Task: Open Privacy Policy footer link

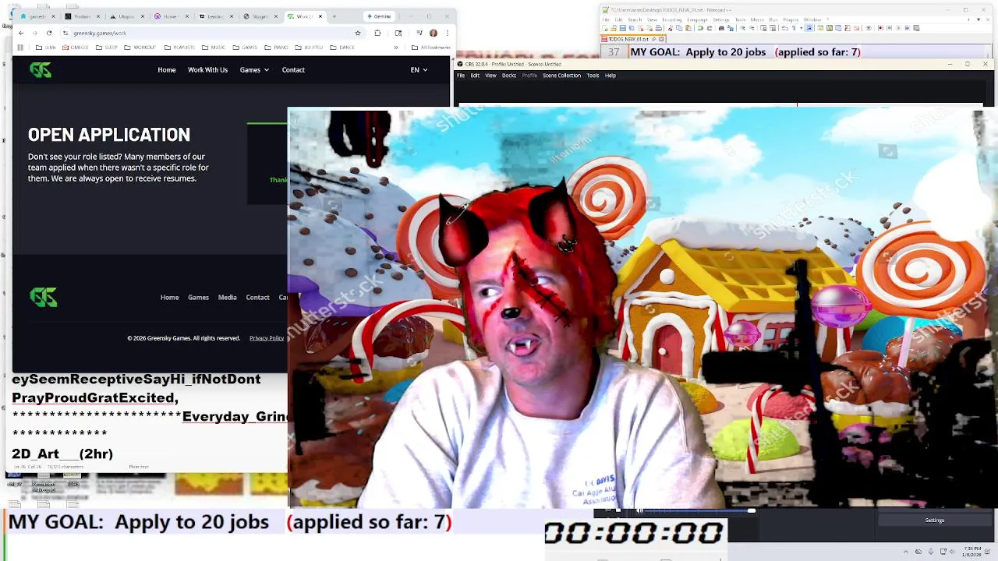Action: (x=267, y=338)
